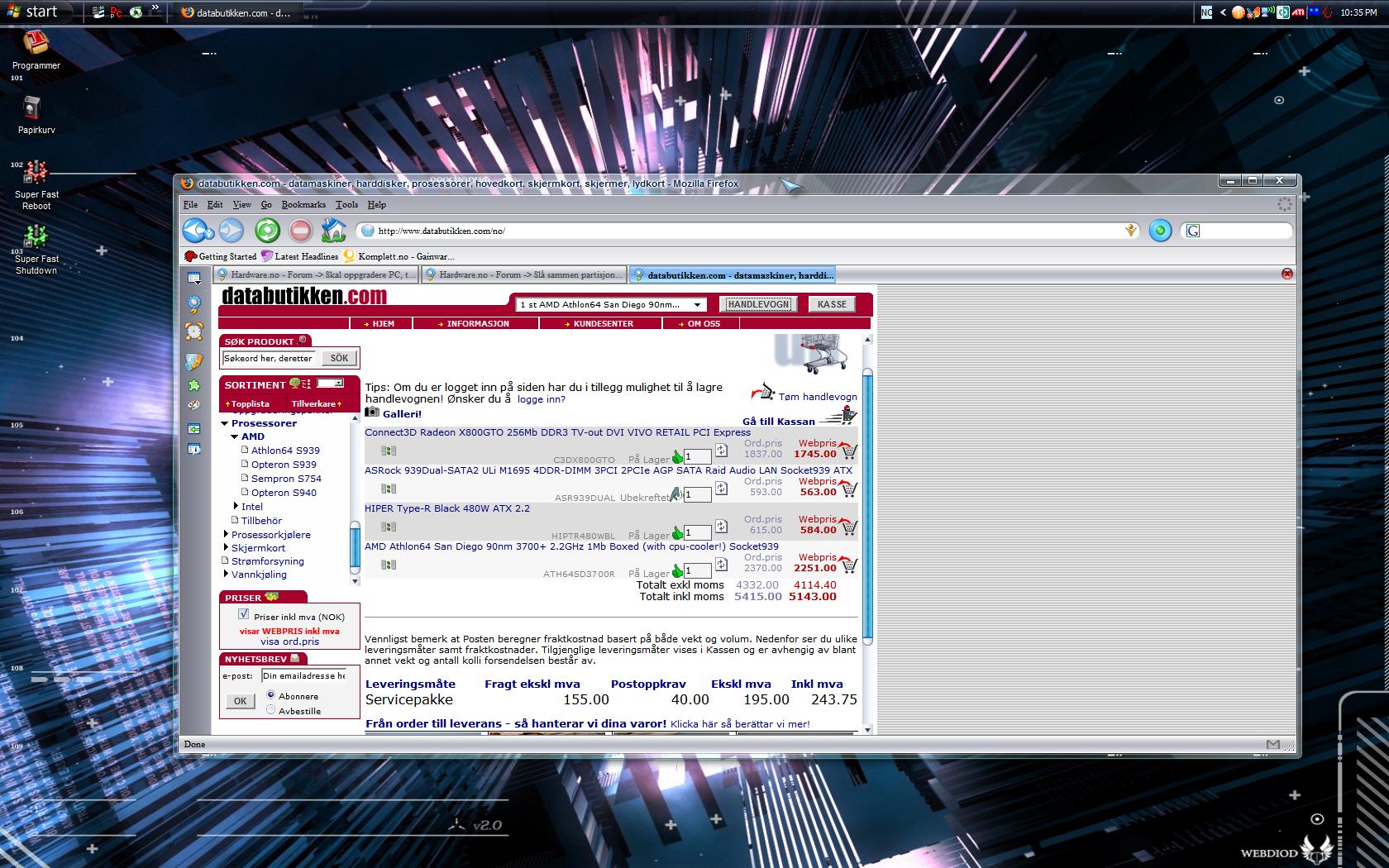Click compare icon under Radeon X800GTO title
1389x868 pixels.
point(388,451)
